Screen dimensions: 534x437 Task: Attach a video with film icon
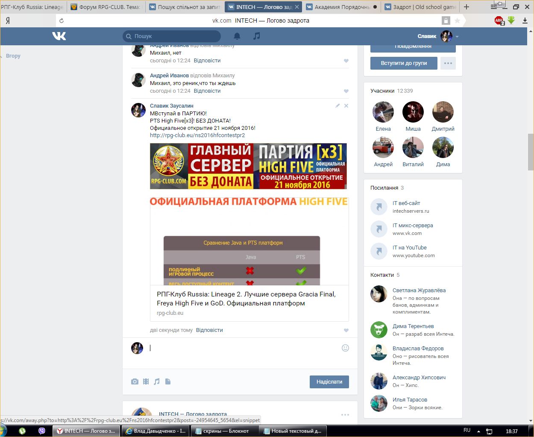(146, 381)
